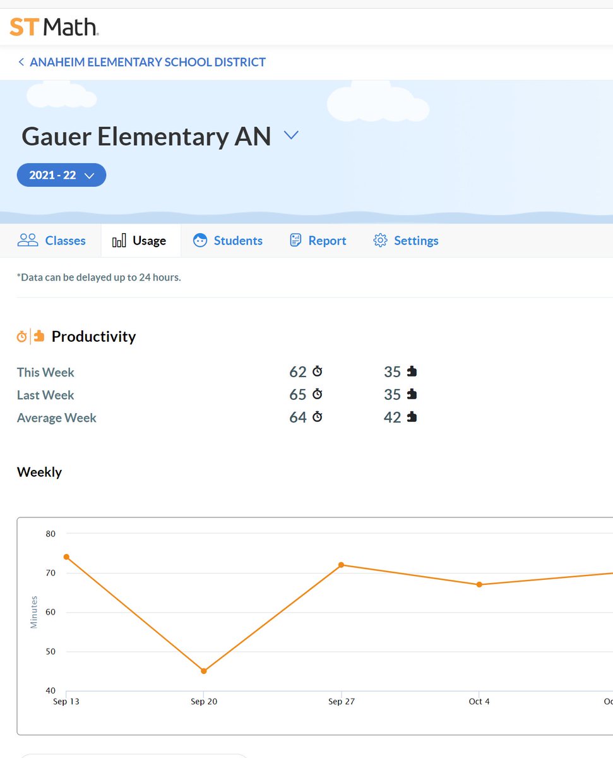Click the Sep 13 data point on chart
Screen dimensions: 613x758
coord(66,557)
